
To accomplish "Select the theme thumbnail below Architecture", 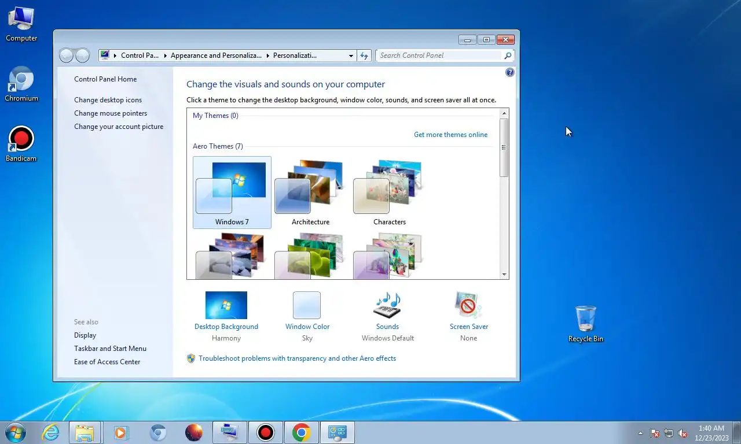I will click(x=310, y=256).
